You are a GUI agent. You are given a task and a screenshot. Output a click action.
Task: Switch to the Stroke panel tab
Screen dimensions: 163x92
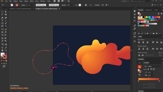coord(156,10)
